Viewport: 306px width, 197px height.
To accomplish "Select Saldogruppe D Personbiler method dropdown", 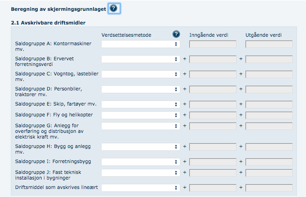I will (140, 89).
